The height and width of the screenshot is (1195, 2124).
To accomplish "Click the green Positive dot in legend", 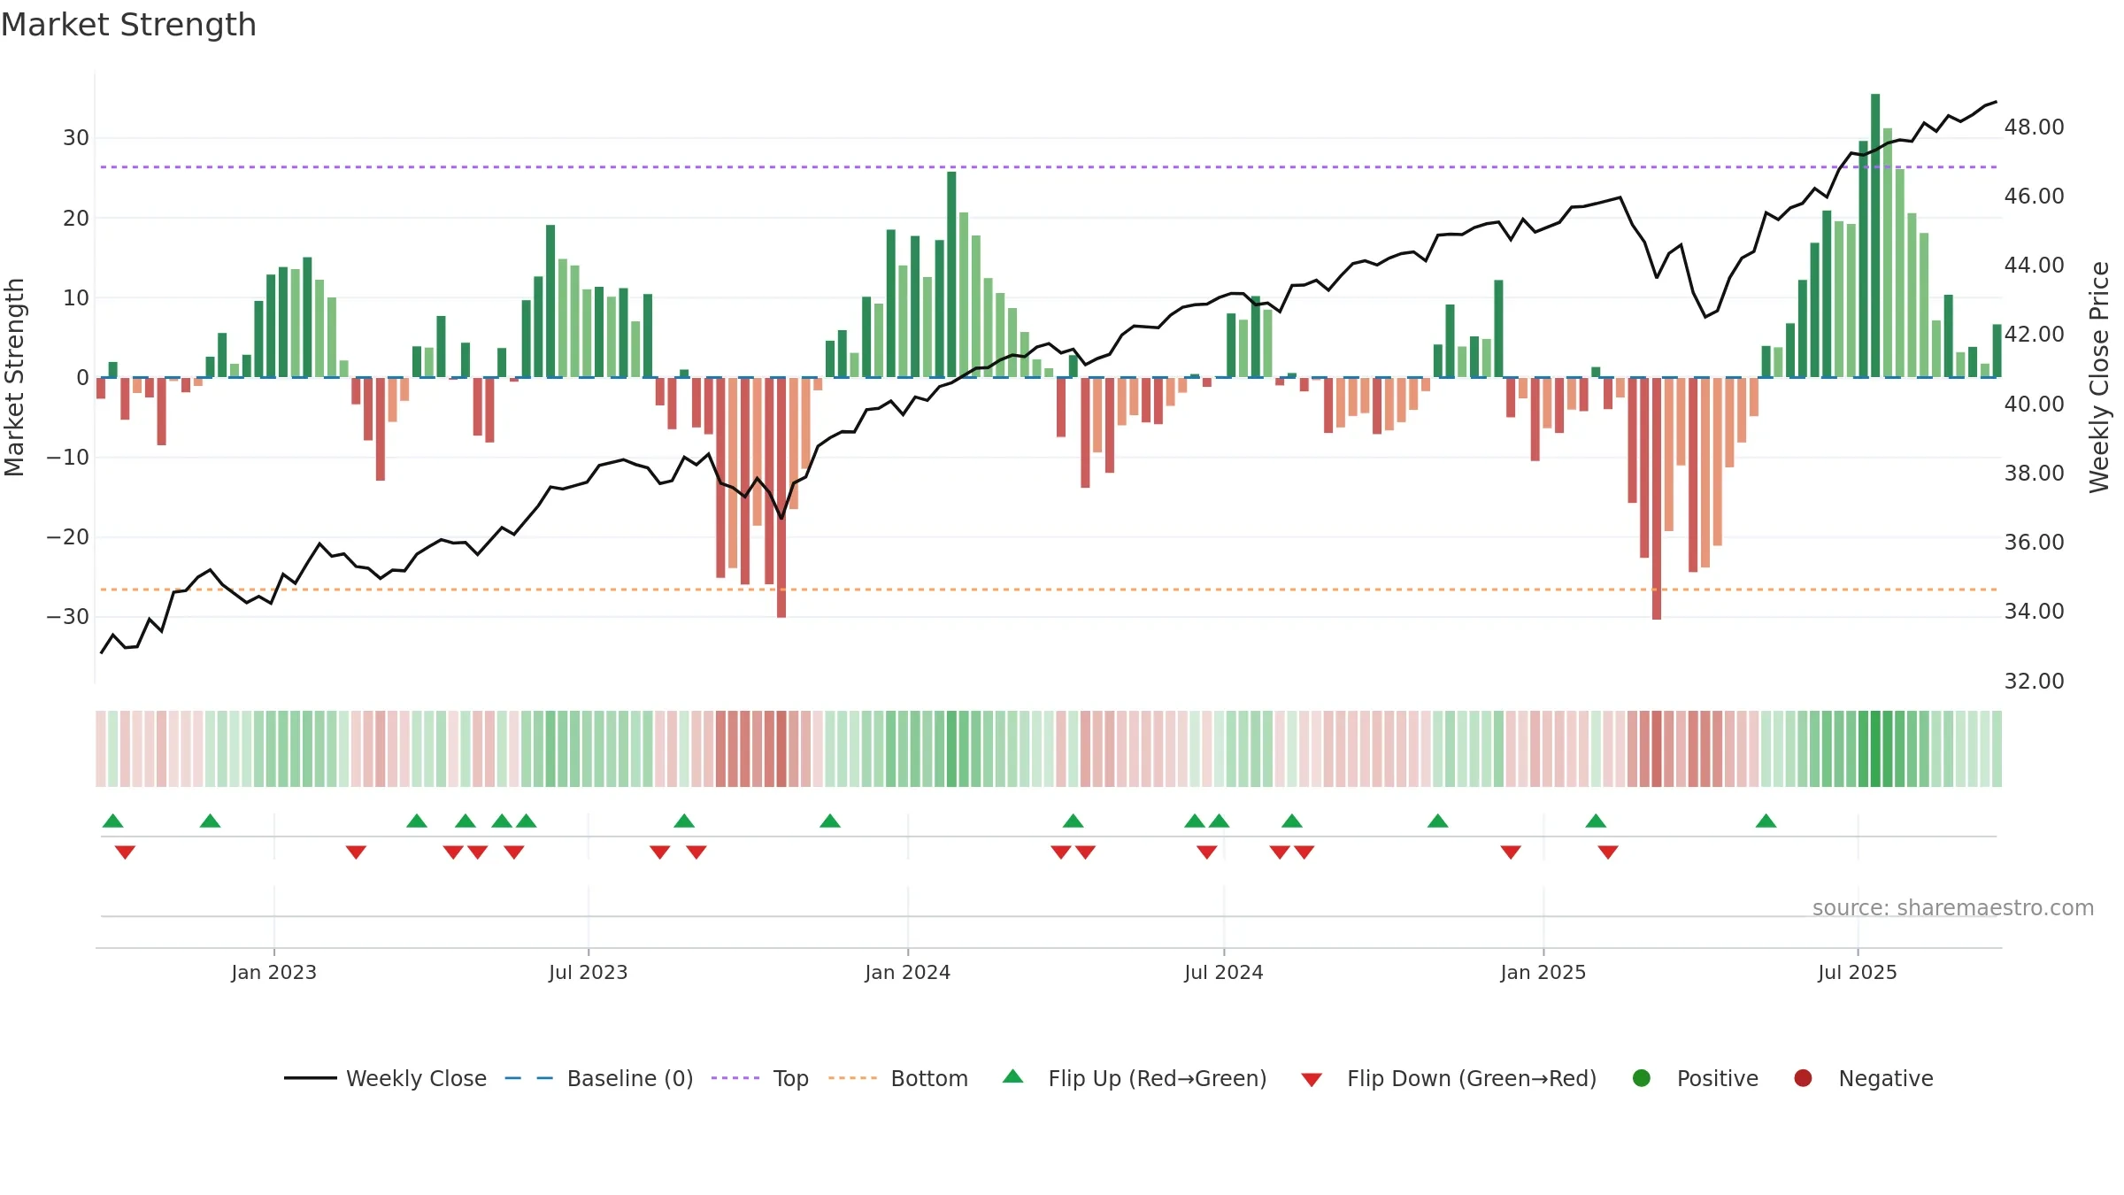I will click(1642, 1078).
